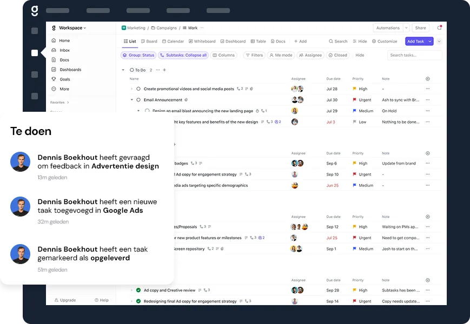This screenshot has width=470, height=324.
Task: Click the Share button
Action: coord(421,28)
